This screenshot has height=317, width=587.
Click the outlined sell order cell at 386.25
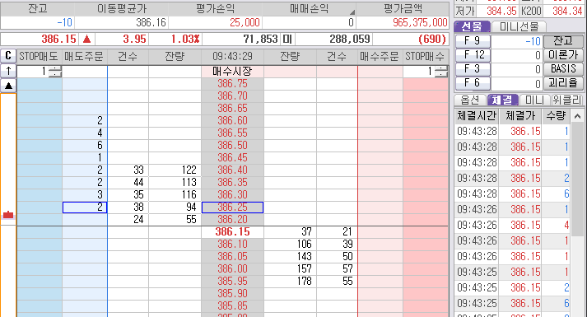pyautogui.click(x=85, y=207)
